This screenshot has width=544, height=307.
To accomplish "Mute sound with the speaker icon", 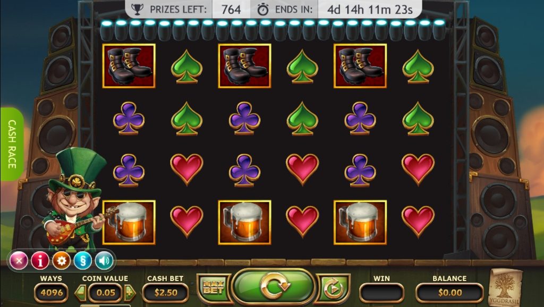I will [104, 261].
